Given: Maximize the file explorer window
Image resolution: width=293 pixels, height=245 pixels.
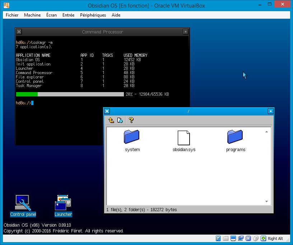Looking at the screenshot, I should click(x=271, y=111).
